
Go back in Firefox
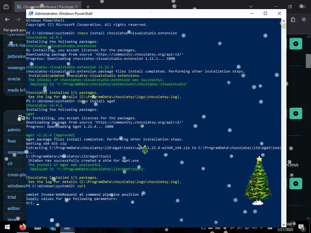click(x=7, y=19)
